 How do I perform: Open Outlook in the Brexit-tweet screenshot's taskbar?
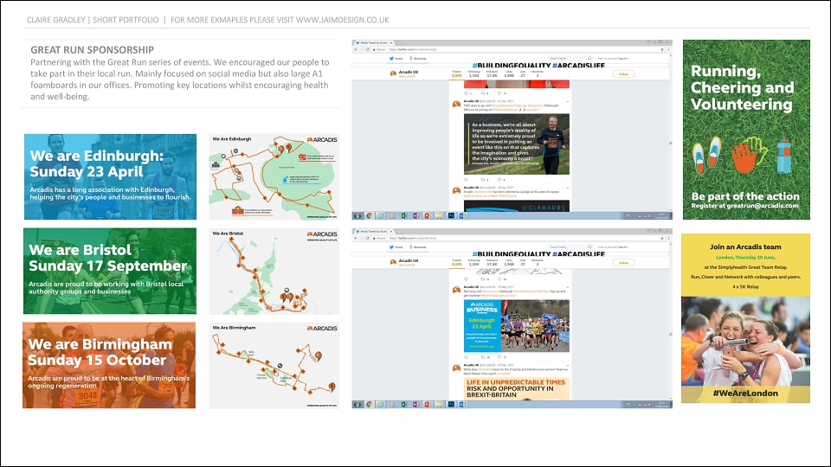tap(462, 405)
